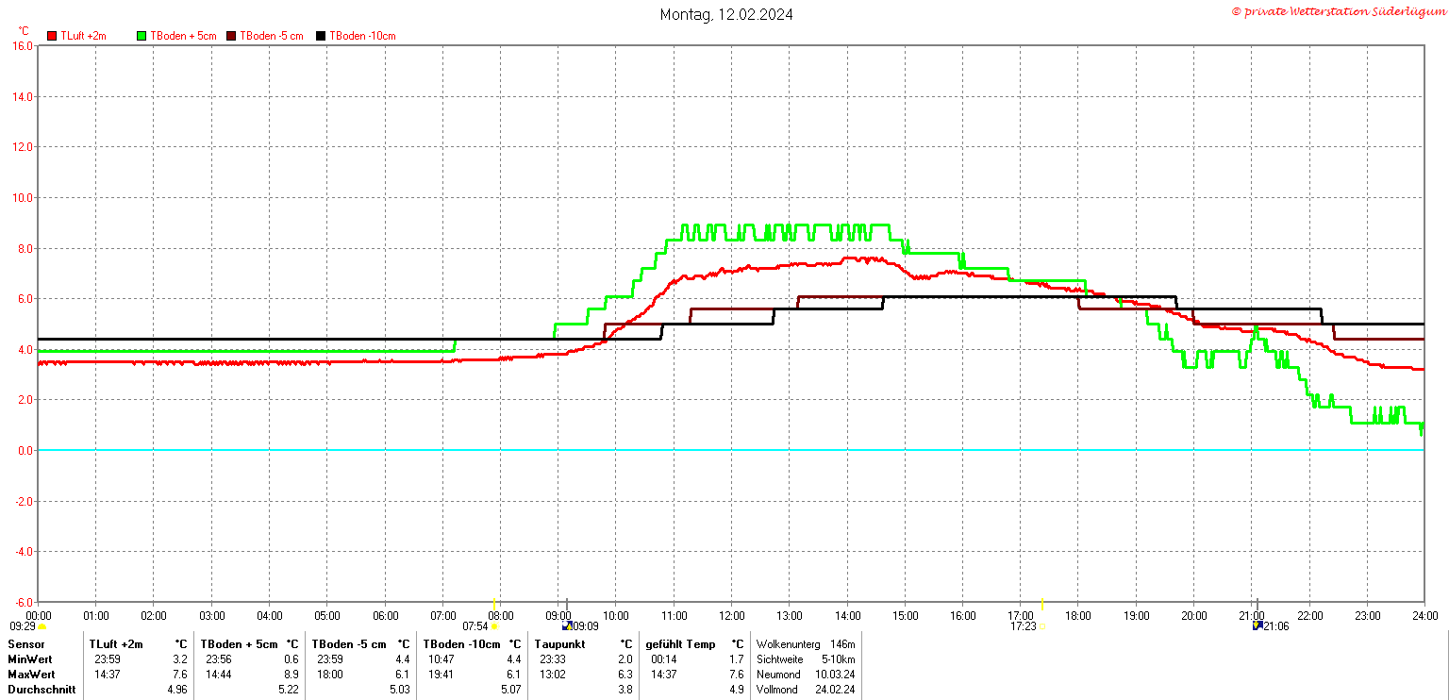This screenshot has height=700, width=1449.
Task: Click the black TBoden -10cm legend square
Action: 322,36
